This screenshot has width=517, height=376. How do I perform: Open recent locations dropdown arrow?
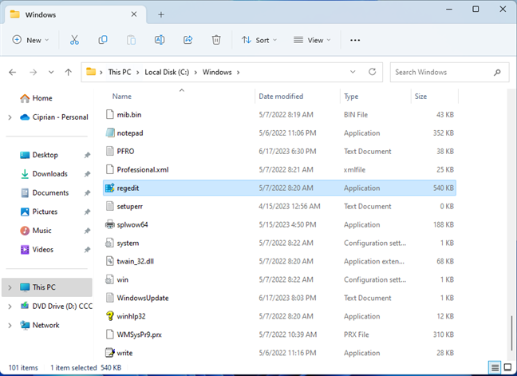coord(51,72)
